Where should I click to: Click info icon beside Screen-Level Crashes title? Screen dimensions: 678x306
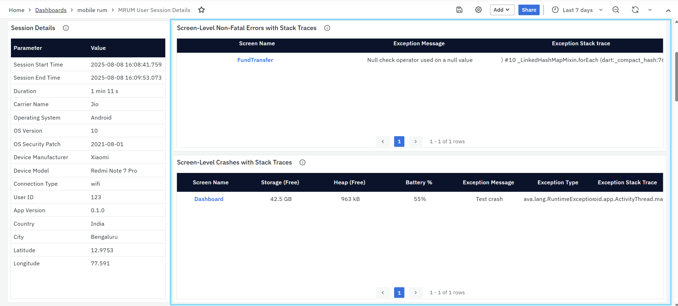coord(303,162)
